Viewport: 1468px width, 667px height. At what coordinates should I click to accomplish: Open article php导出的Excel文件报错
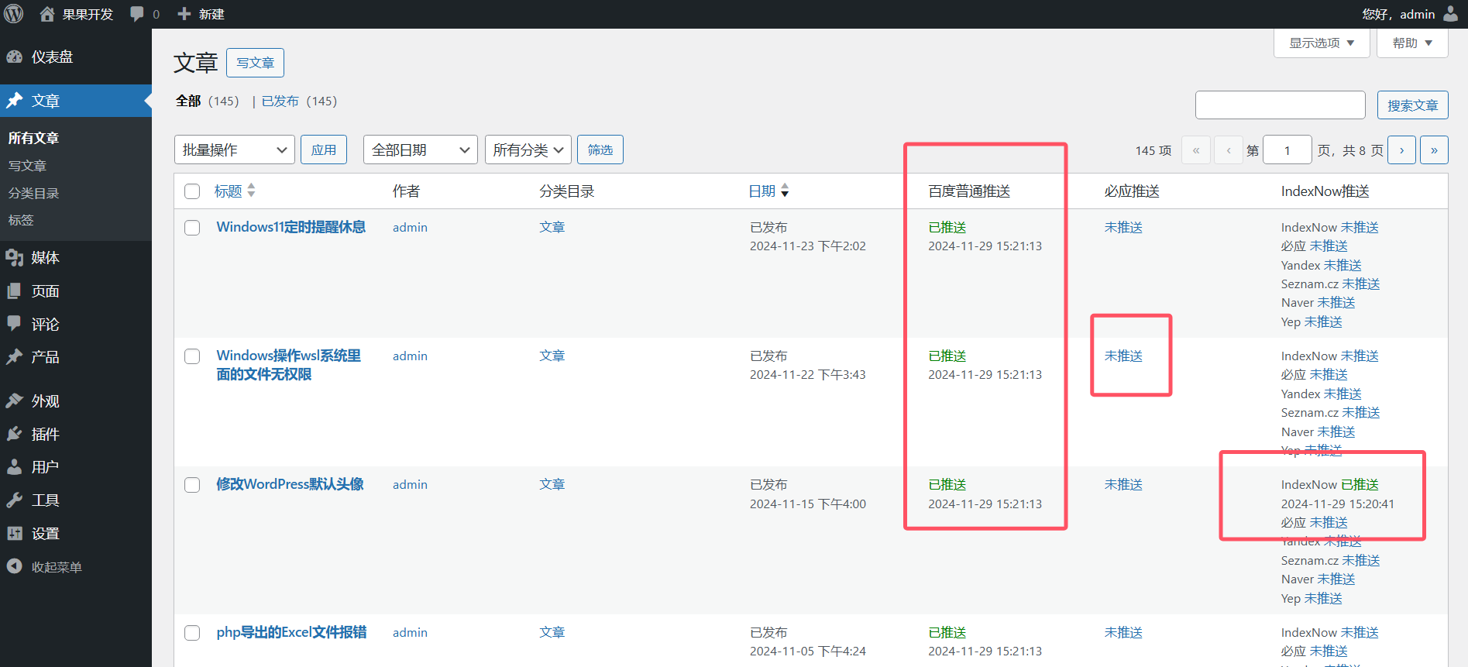tap(291, 632)
